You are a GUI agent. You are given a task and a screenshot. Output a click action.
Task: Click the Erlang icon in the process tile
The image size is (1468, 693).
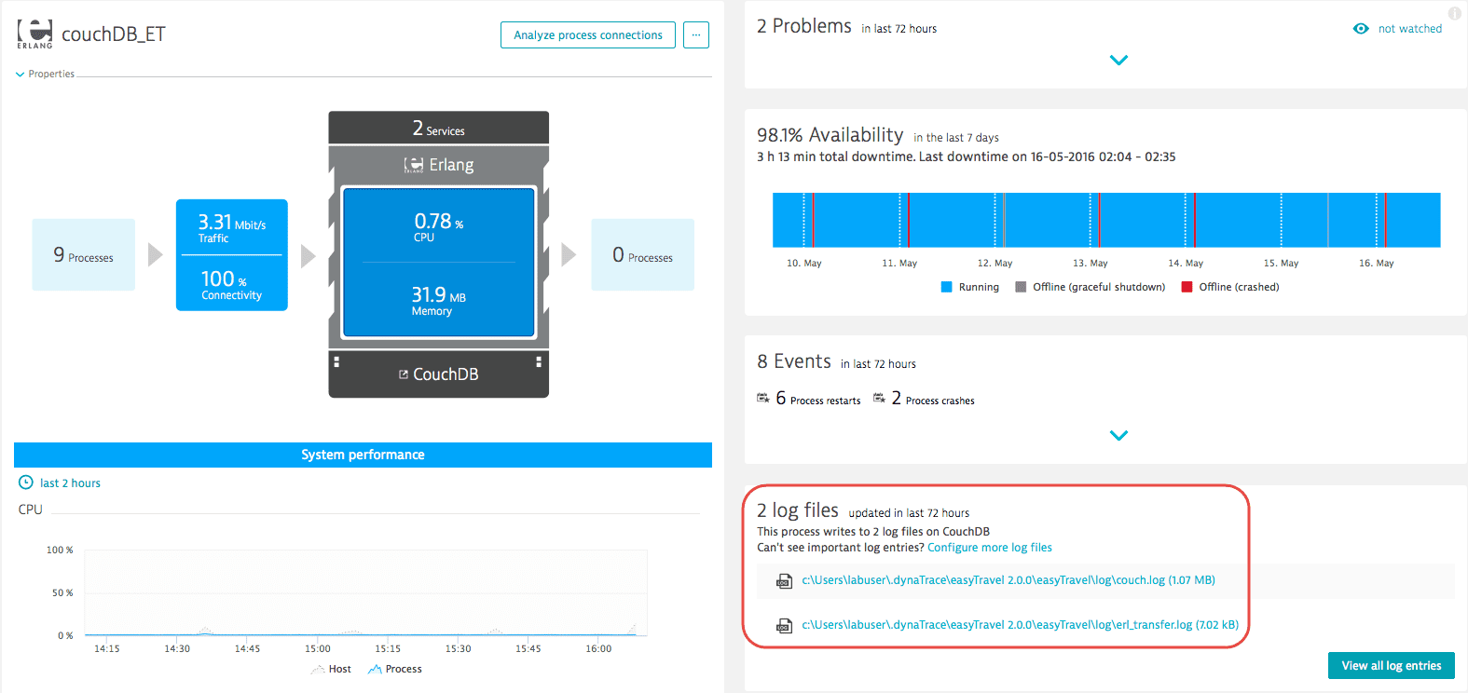(x=414, y=165)
